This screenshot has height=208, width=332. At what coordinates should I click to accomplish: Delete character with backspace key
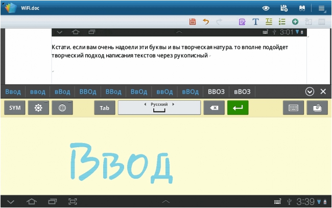pyautogui.click(x=214, y=108)
